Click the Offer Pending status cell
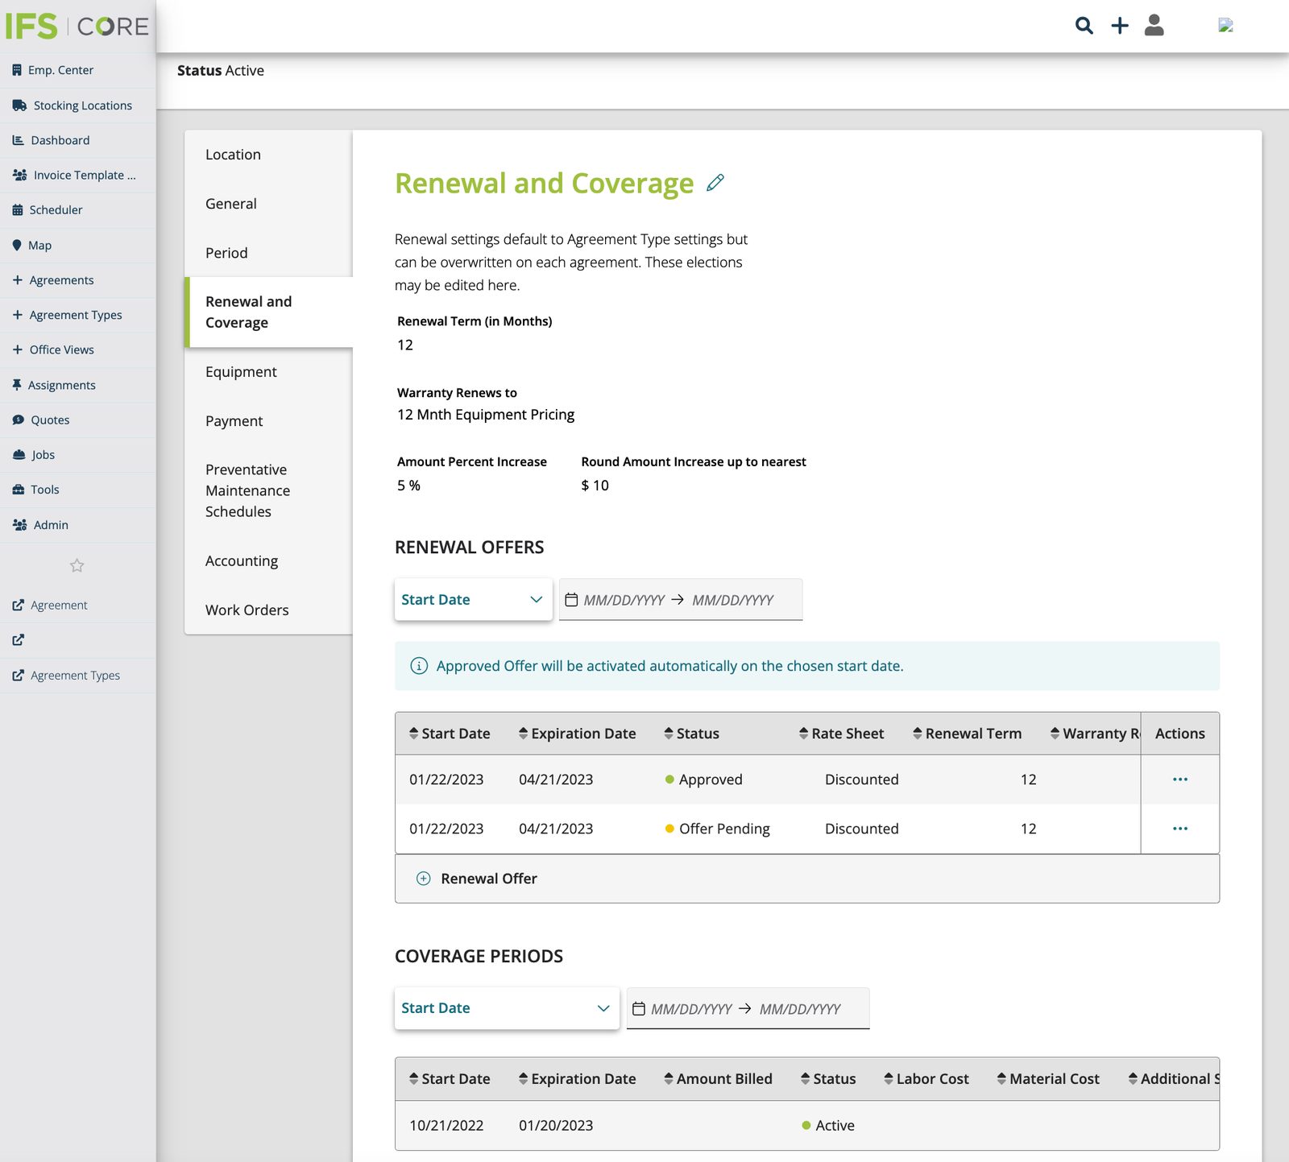The width and height of the screenshot is (1289, 1162). tap(717, 829)
